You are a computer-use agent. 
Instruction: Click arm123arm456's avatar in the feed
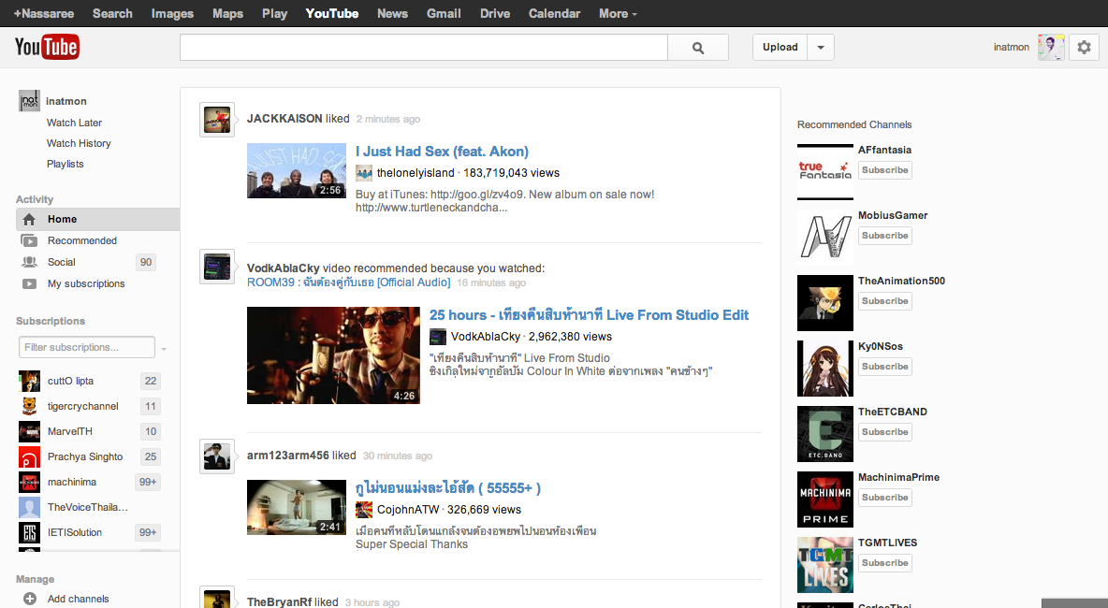pos(217,456)
